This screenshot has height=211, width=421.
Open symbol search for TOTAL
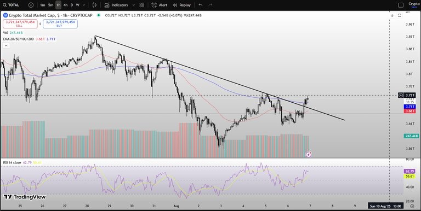pyautogui.click(x=12, y=5)
